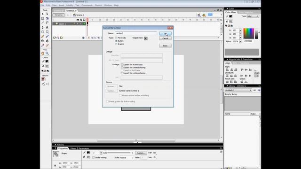301x169 pixels.
Task: Toggle Stroke hinting checkbox
Action: coord(93,158)
